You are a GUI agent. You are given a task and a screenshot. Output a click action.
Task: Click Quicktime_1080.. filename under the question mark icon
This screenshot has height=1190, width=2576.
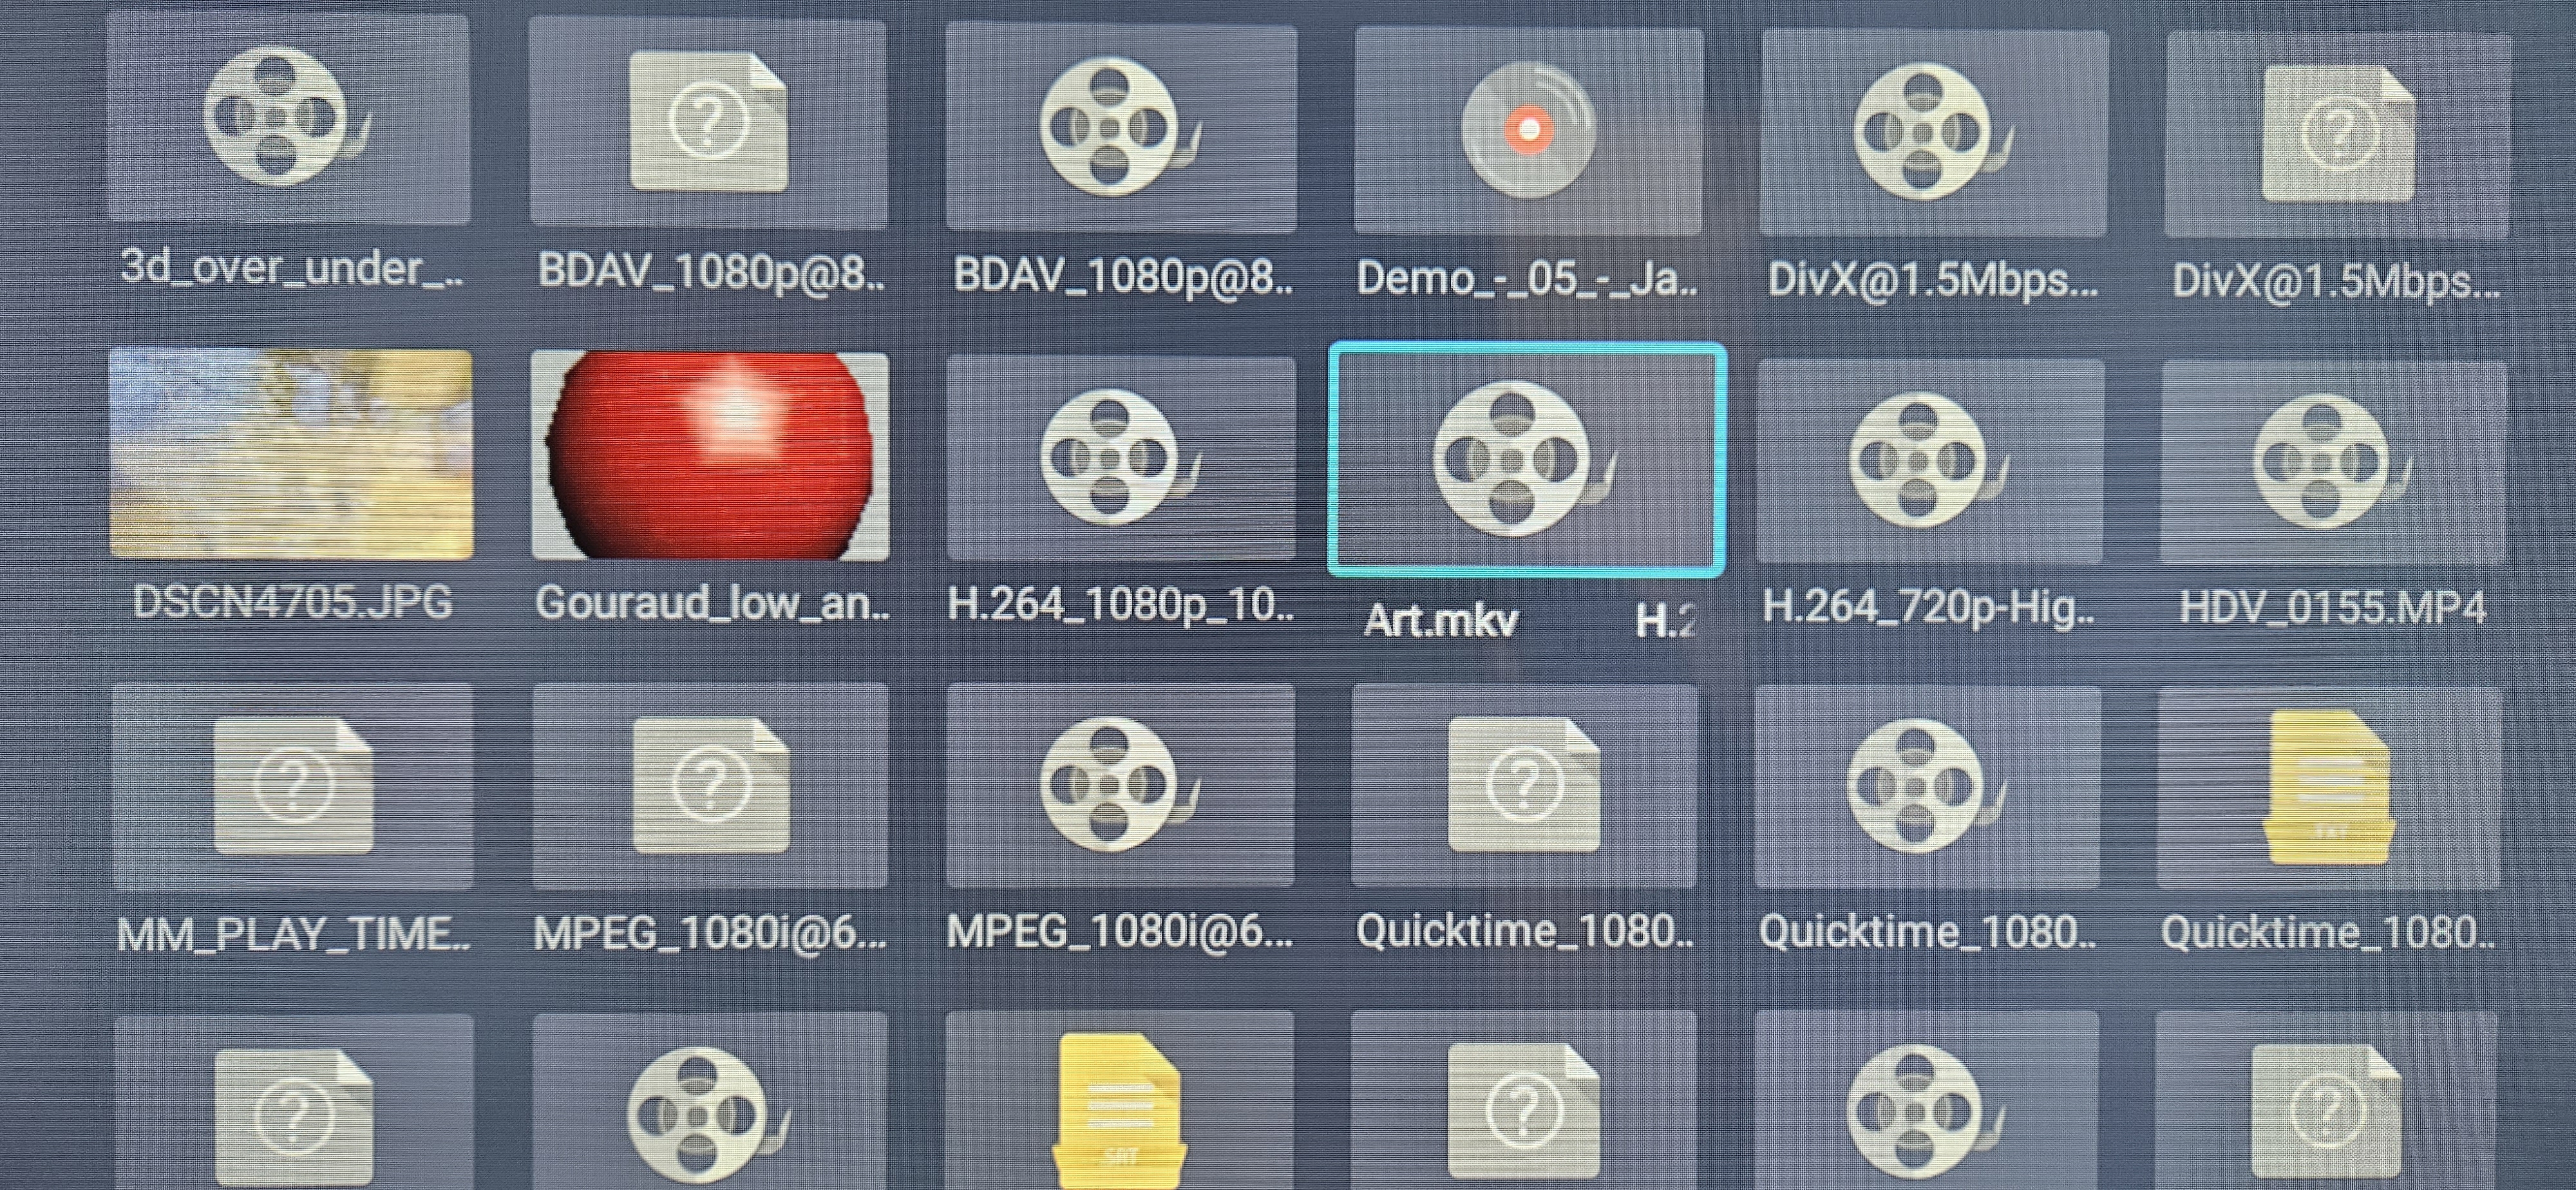[1524, 932]
